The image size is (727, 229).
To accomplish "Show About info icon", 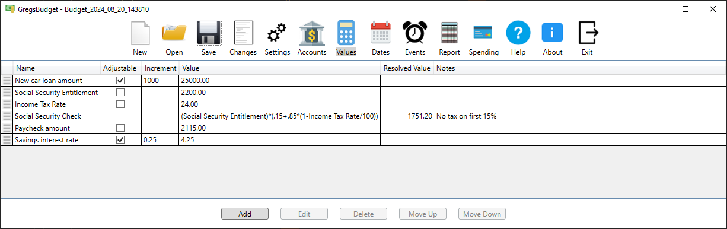I will (x=553, y=33).
